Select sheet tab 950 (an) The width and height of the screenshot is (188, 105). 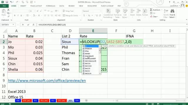coord(27,100)
